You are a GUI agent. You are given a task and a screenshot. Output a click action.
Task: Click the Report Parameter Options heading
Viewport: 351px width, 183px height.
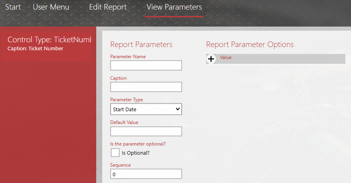coord(250,45)
